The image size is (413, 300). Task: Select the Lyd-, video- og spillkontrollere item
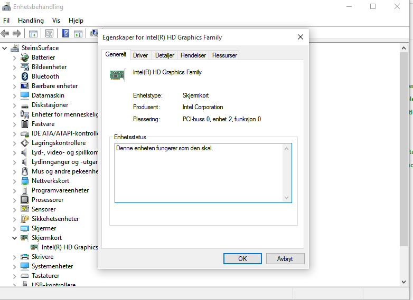pos(64,152)
